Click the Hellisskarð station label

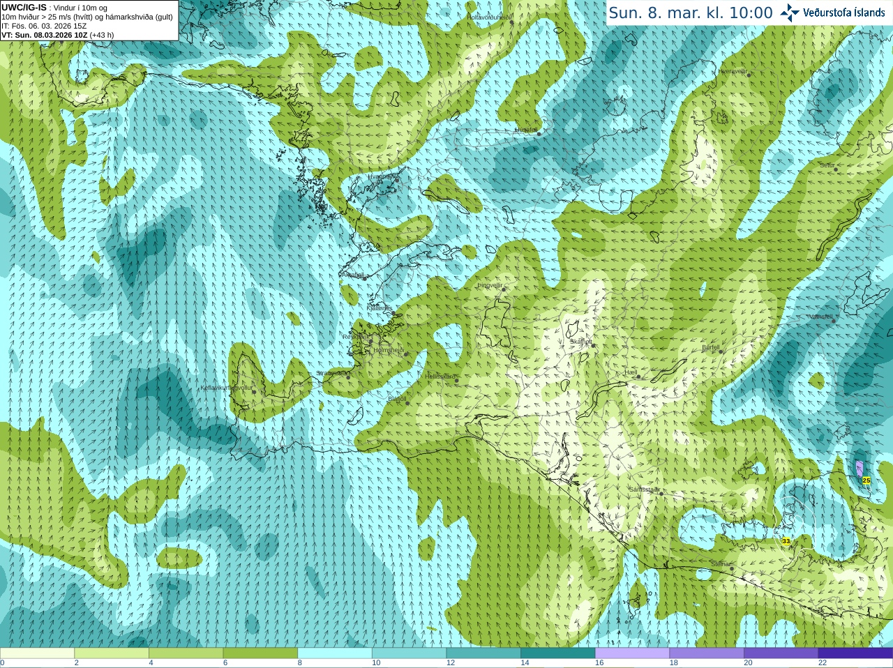point(440,377)
